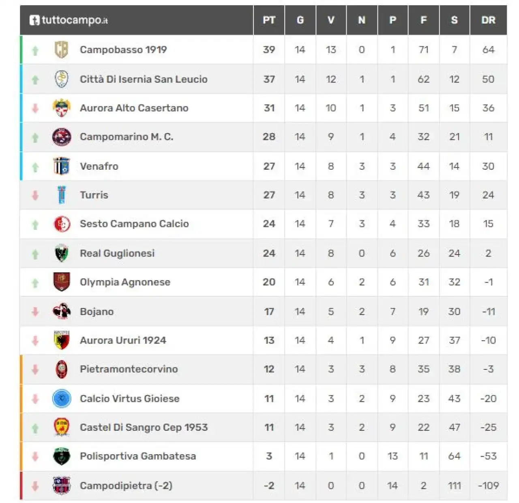Click the Campodipietra team crest
This screenshot has height=503, width=519.
tap(62, 485)
